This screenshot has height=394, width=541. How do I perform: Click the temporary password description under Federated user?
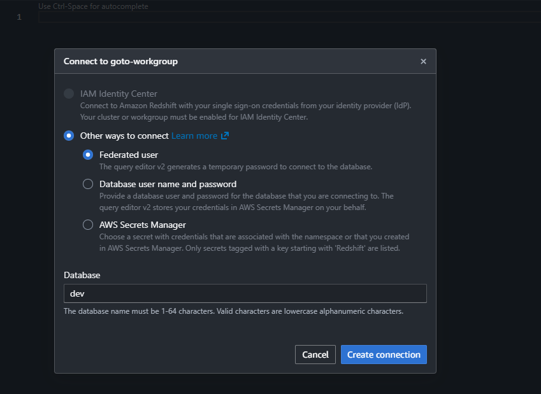(235, 167)
